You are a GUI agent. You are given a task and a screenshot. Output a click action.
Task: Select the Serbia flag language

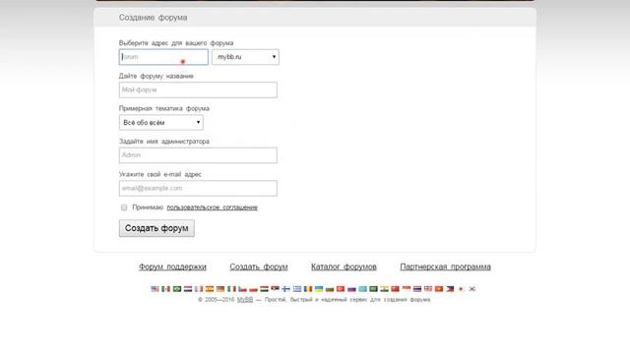pyautogui.click(x=276, y=289)
